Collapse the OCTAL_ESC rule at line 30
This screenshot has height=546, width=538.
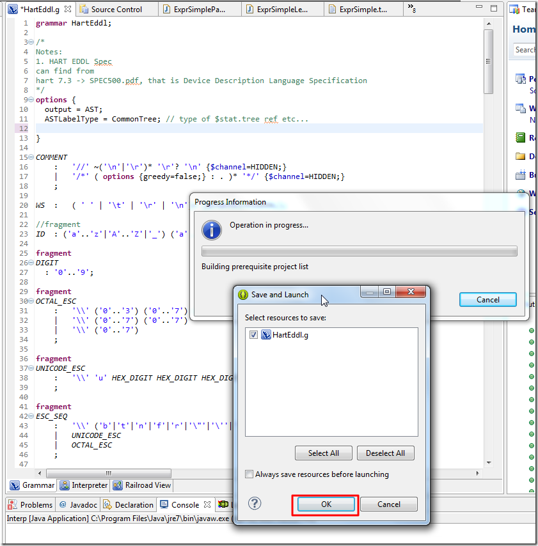31,301
